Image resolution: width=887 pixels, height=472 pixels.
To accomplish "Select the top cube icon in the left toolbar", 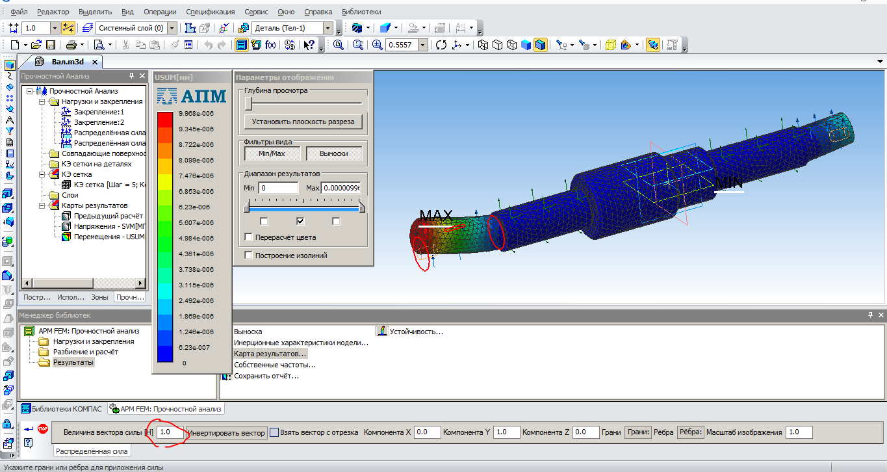I will pyautogui.click(x=9, y=65).
